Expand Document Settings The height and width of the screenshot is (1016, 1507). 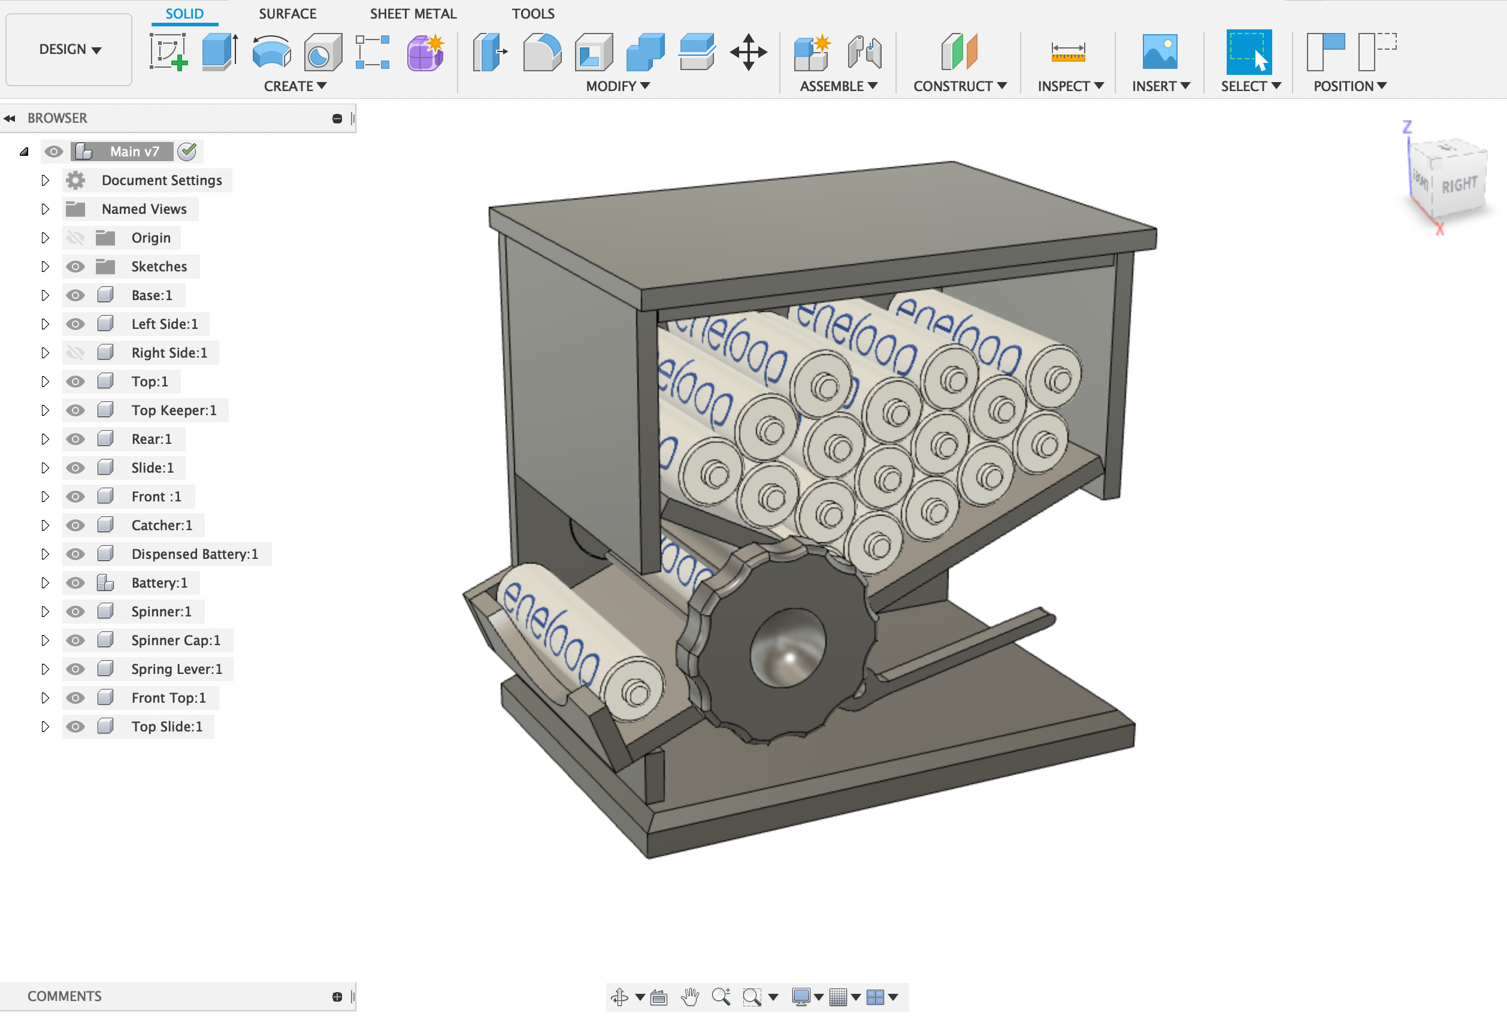45,180
